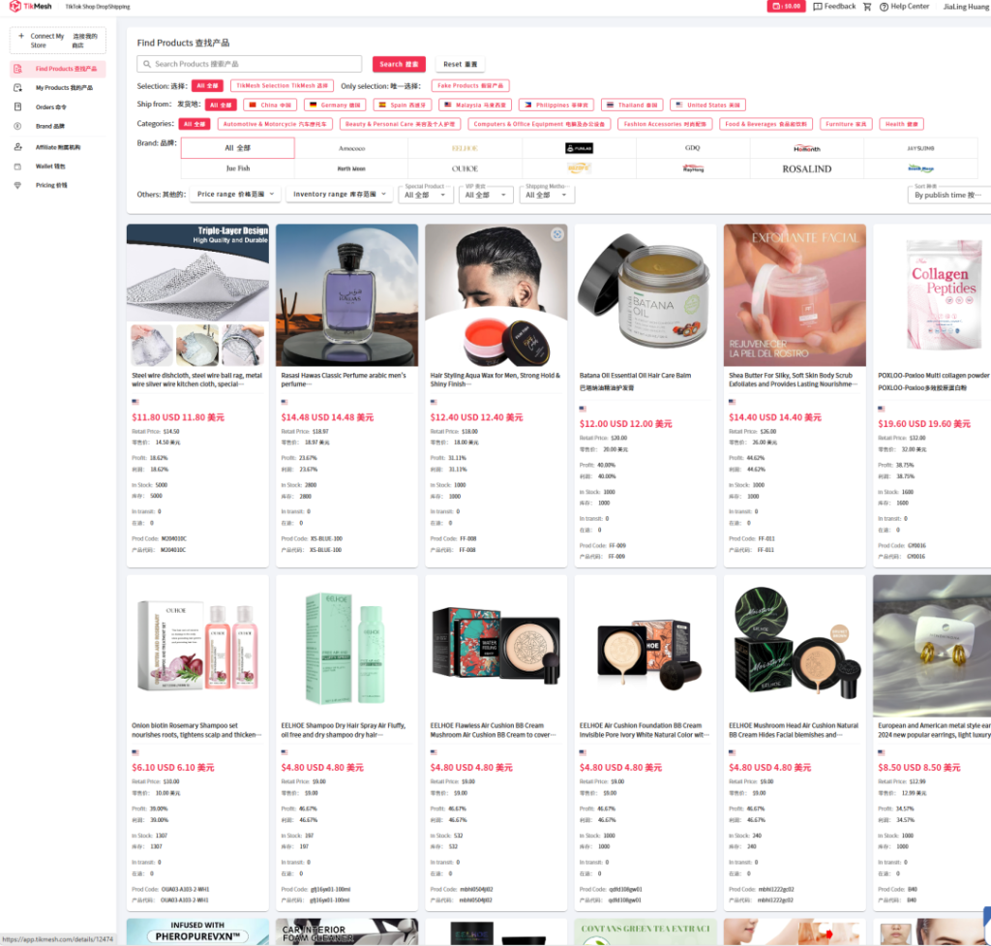991x946 pixels.
Task: Select Automotive & Motorcycle category
Action: click(x=275, y=124)
